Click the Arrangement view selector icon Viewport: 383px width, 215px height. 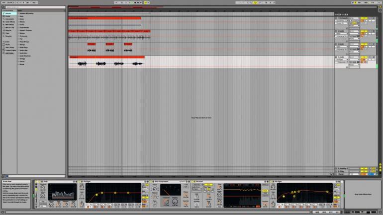381,6
